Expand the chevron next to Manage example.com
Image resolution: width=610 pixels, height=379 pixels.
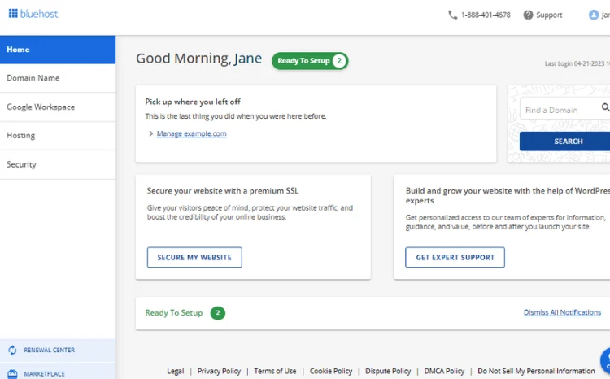pos(151,133)
